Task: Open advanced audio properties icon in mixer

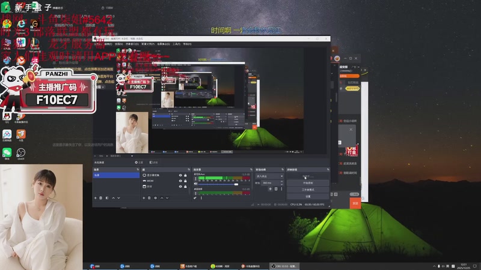Action: tap(195, 198)
